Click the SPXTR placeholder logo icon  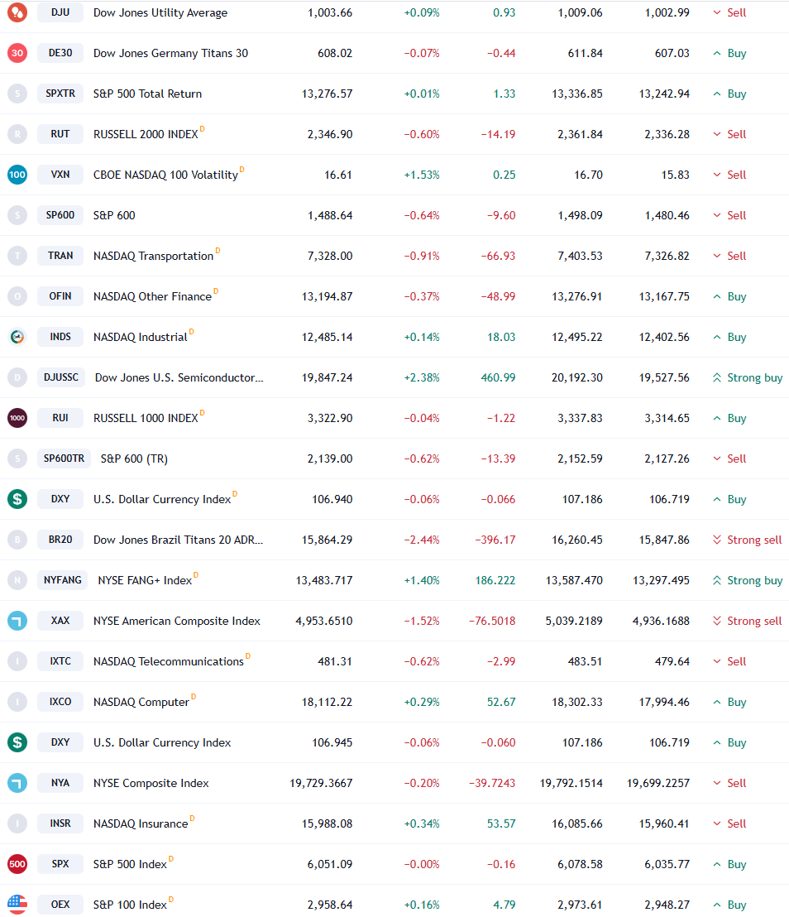point(17,94)
